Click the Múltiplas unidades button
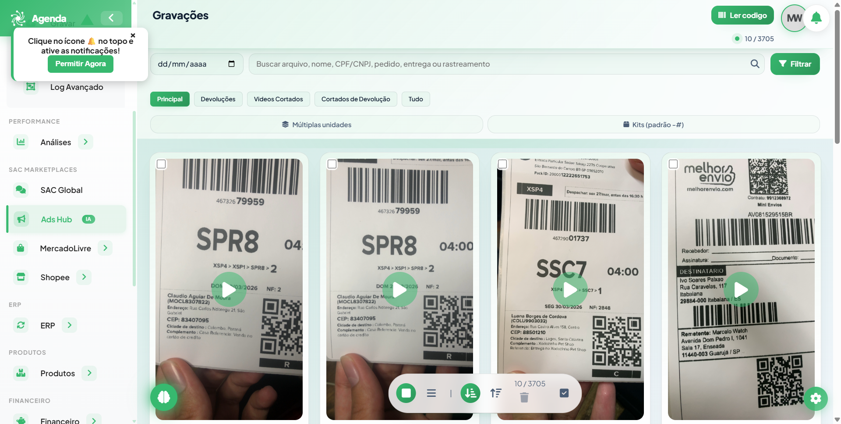Viewport: 841px width, 424px height. coord(317,125)
